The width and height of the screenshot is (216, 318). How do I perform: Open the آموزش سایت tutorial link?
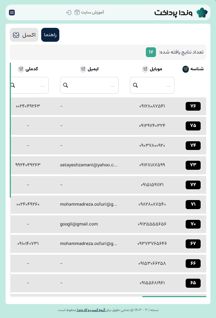click(92, 13)
